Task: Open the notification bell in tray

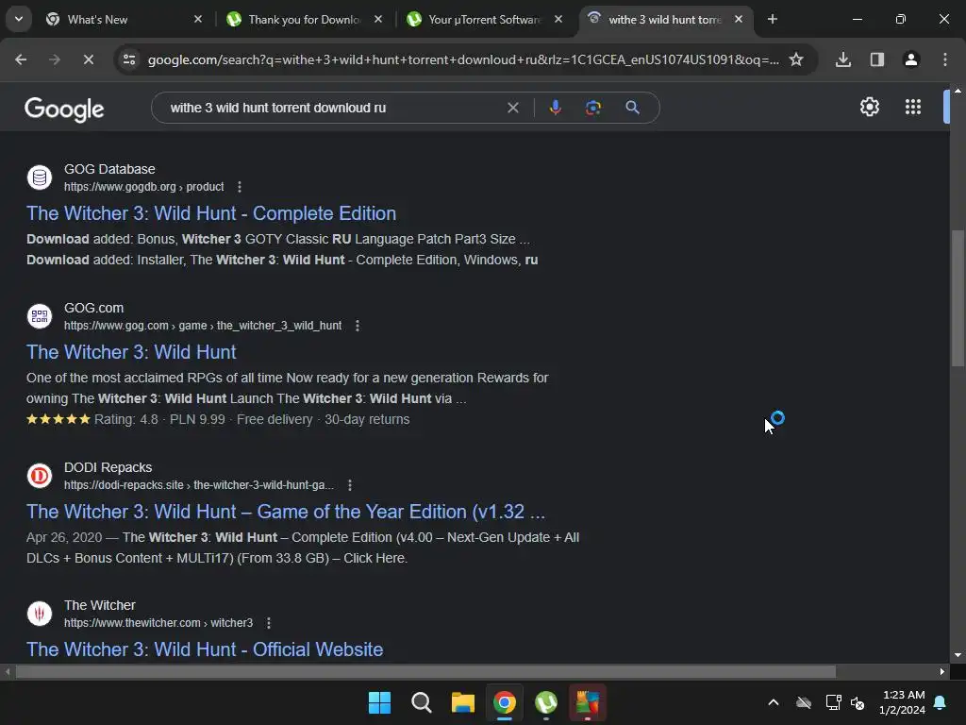Action: [941, 702]
